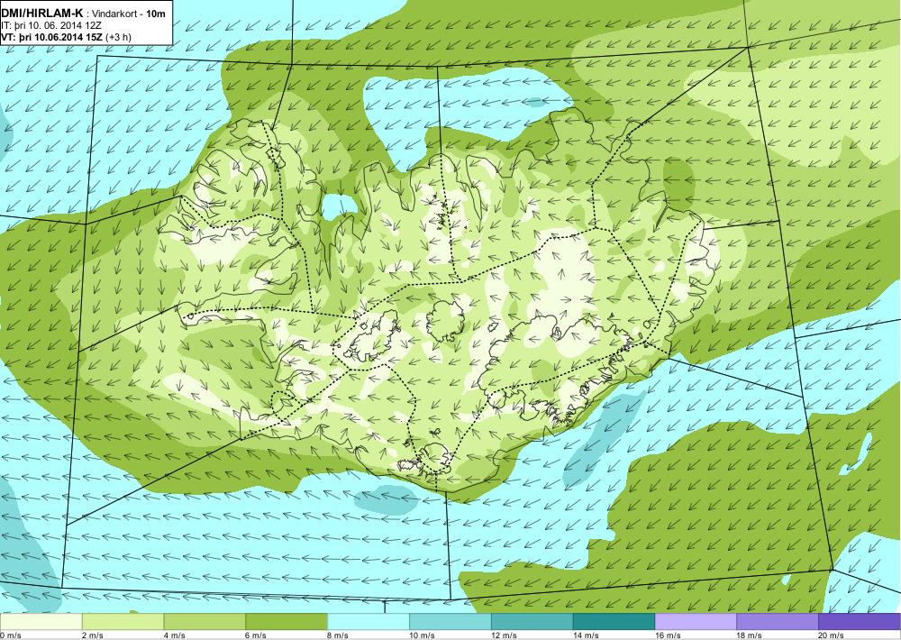
Task: Click the "IT: þri 10. 06. 2014 12Z" line
Action: 51,25
